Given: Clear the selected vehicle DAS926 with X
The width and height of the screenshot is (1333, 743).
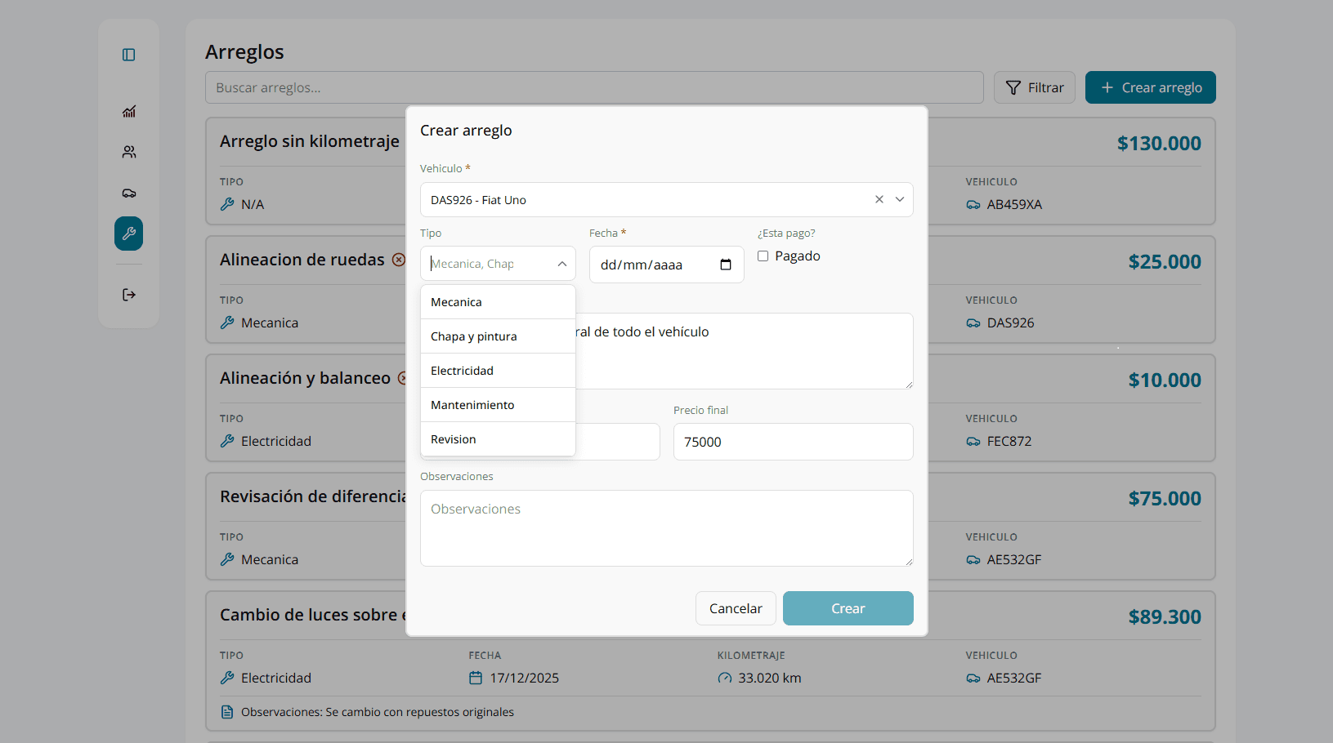Looking at the screenshot, I should (x=879, y=199).
